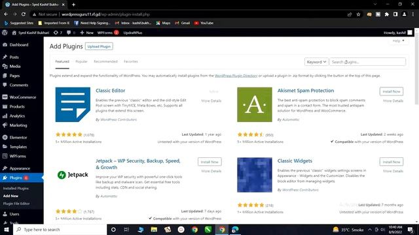Image resolution: width=419 pixels, height=235 pixels.
Task: Open File Explorer from the taskbar
Action: (x=154, y=229)
